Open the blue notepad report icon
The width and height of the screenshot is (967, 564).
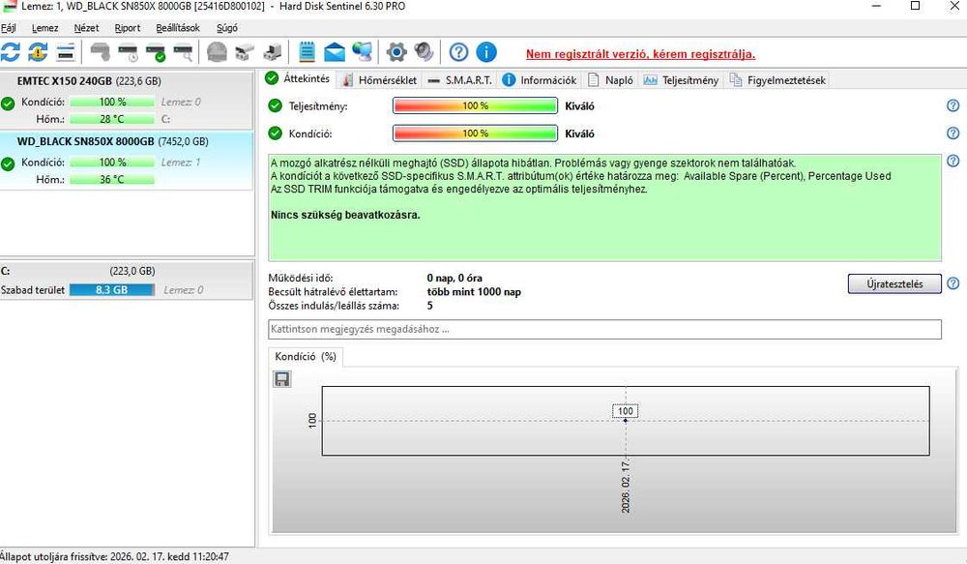[x=307, y=52]
